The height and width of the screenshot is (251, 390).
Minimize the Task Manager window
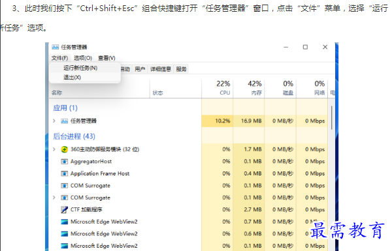coord(285,47)
